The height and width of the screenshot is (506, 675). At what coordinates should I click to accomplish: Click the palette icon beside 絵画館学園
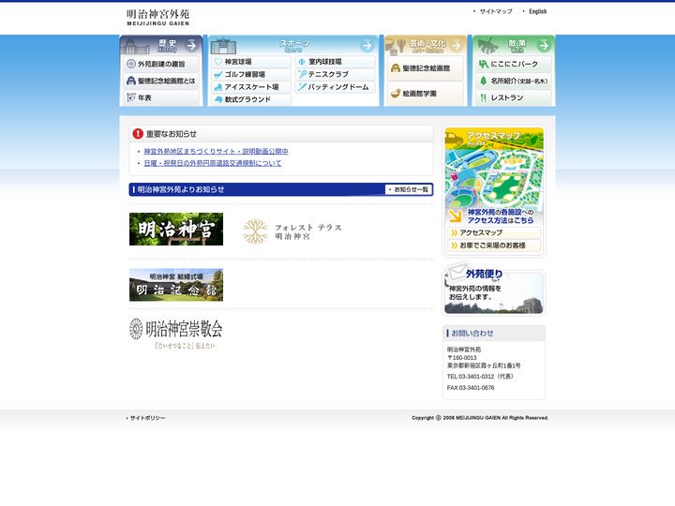[x=396, y=94]
